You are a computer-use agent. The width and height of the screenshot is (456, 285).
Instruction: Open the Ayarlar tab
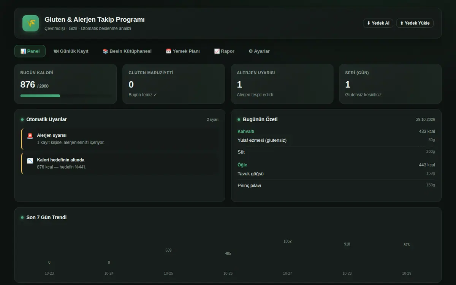click(x=259, y=51)
